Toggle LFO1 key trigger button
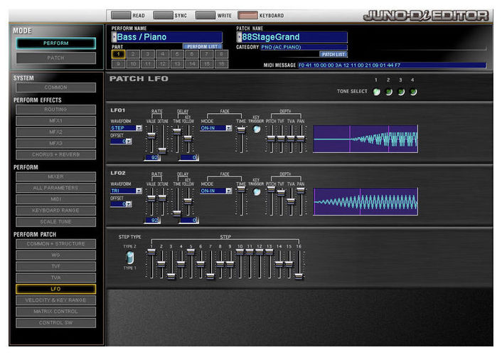502x355 pixels. 257,129
